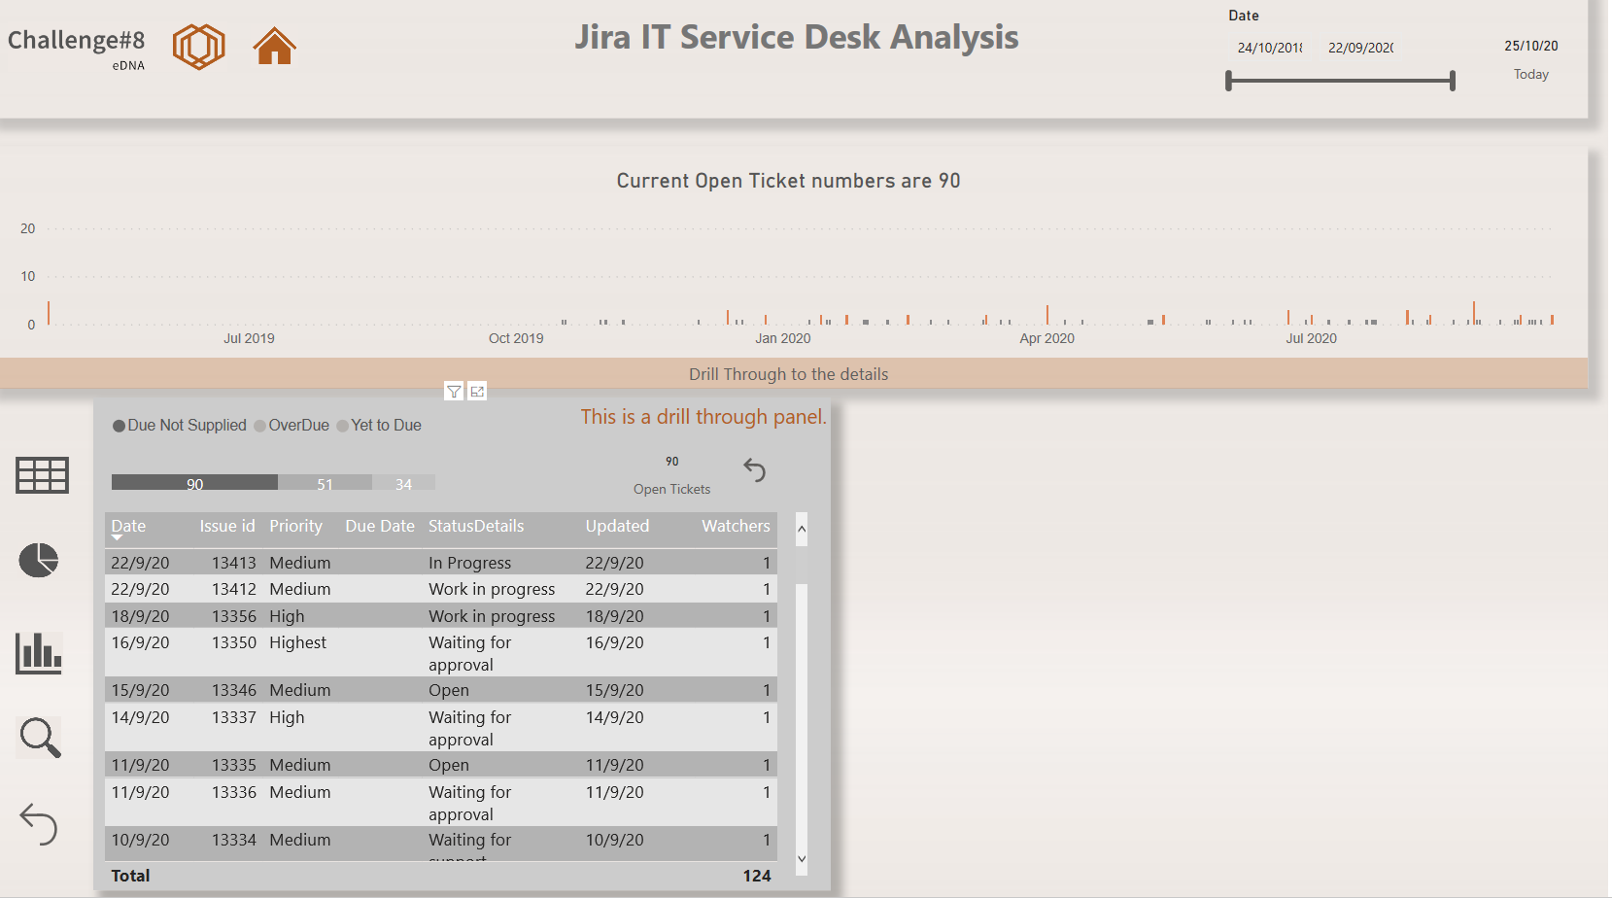Select the left handle of date slider
The width and height of the screenshot is (1612, 898).
pos(1229,81)
